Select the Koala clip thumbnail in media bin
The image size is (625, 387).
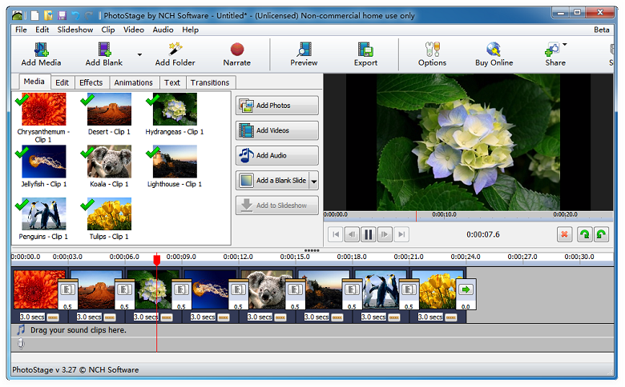[x=108, y=162]
